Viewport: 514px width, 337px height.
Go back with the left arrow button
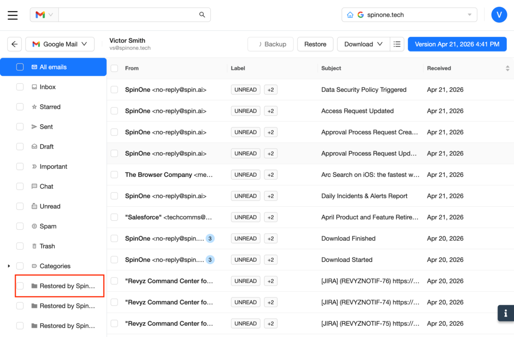click(x=14, y=44)
